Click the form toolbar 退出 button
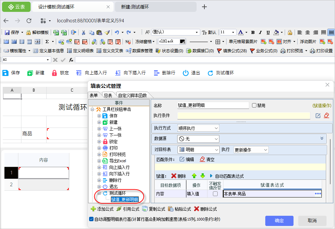 pos(191,73)
